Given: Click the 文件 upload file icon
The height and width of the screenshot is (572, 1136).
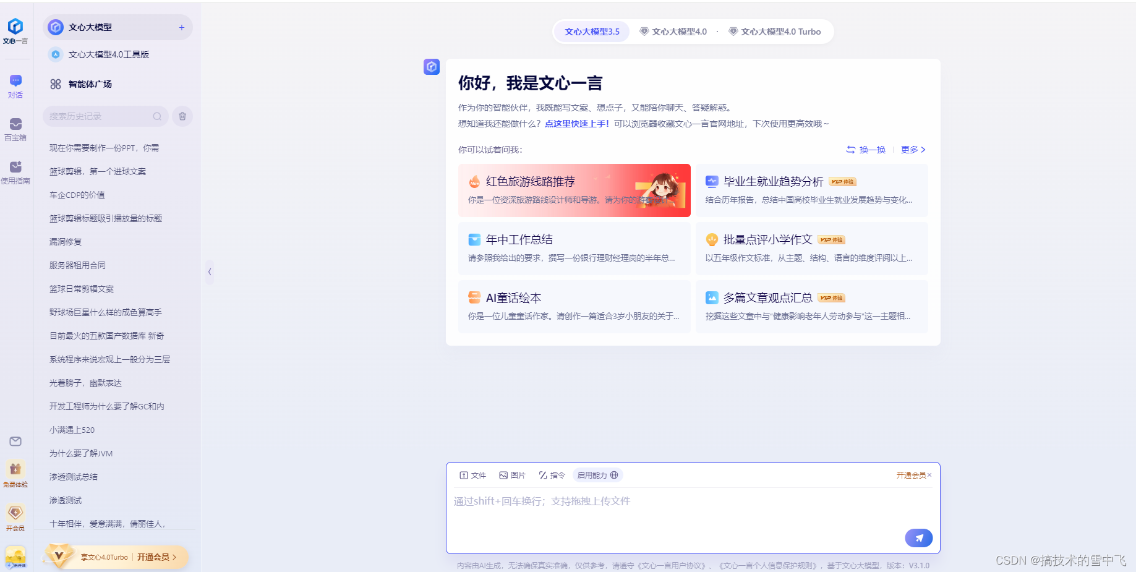Looking at the screenshot, I should 464,476.
